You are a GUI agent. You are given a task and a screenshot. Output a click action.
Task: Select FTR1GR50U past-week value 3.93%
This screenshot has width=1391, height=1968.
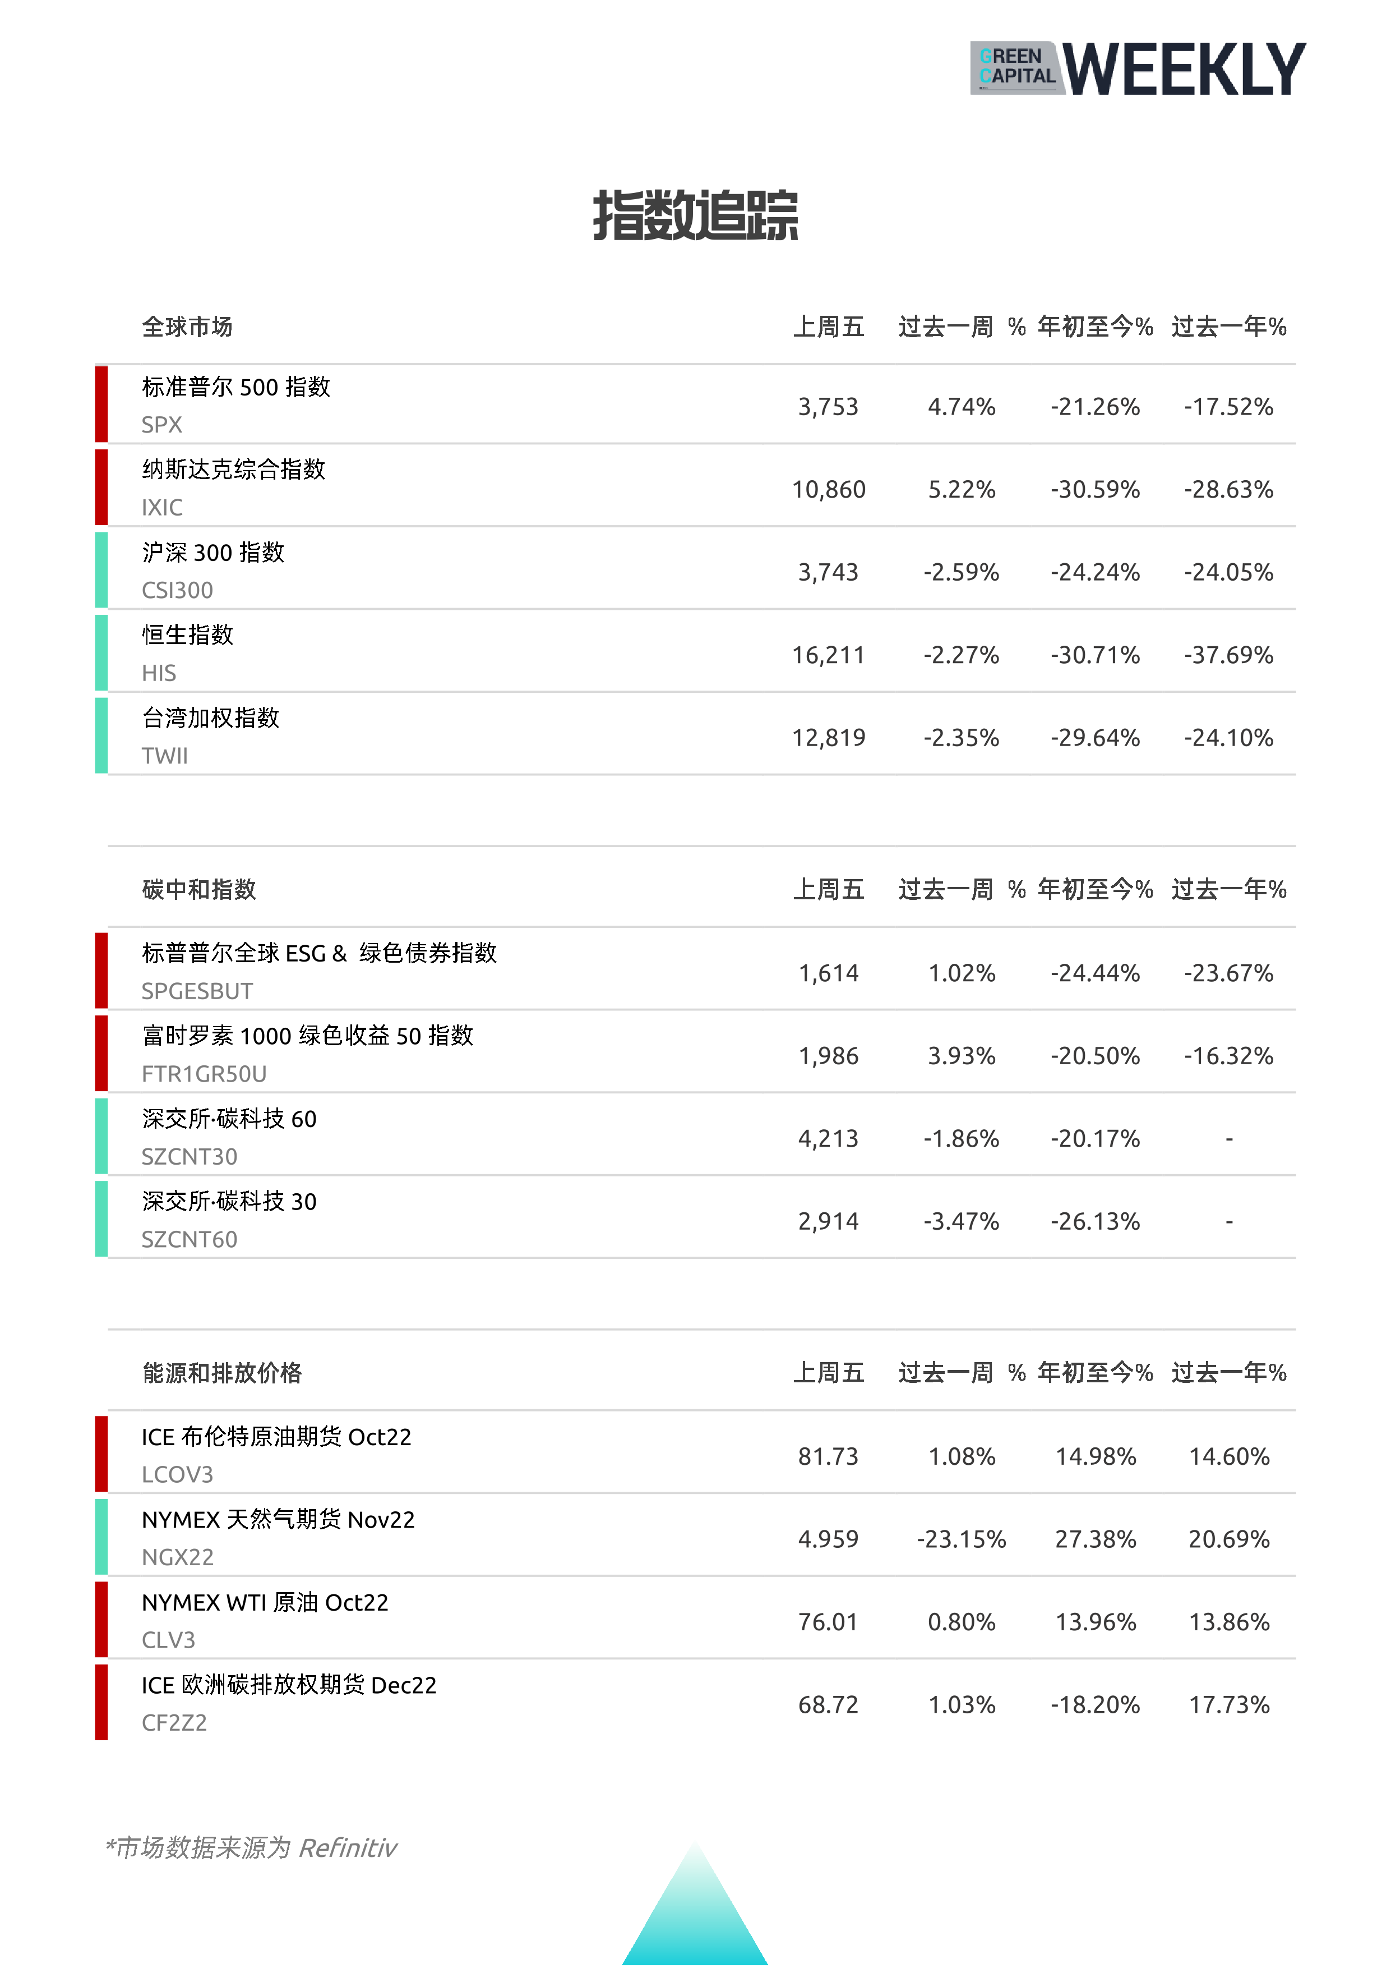pyautogui.click(x=961, y=1056)
